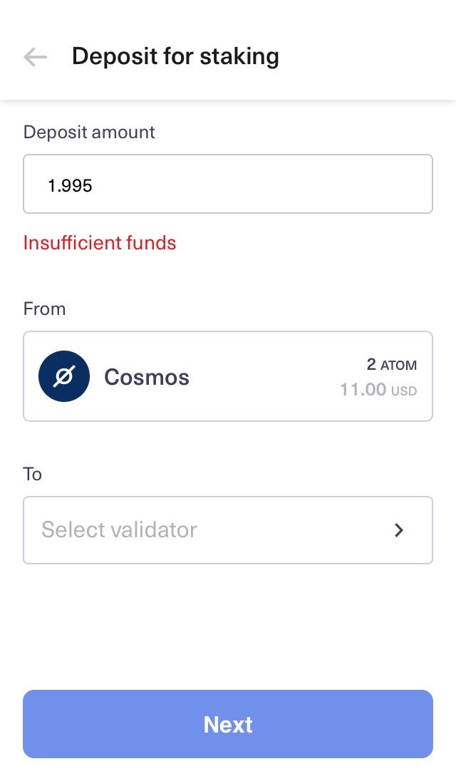Tap the USD currency unit label

click(404, 390)
